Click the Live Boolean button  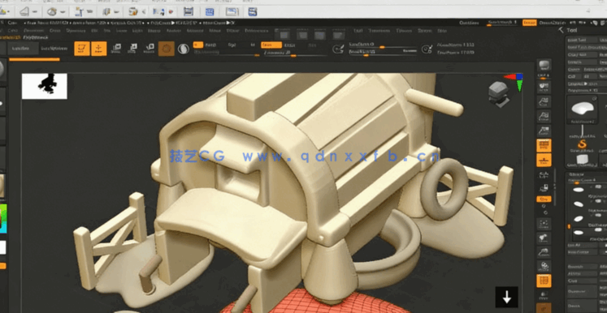54,49
